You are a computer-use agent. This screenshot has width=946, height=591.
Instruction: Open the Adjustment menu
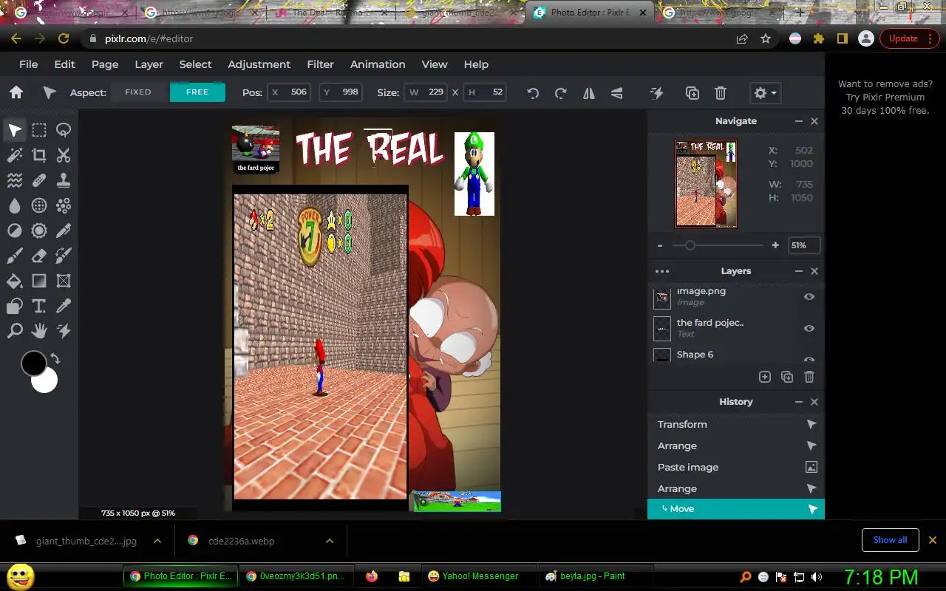pos(259,64)
